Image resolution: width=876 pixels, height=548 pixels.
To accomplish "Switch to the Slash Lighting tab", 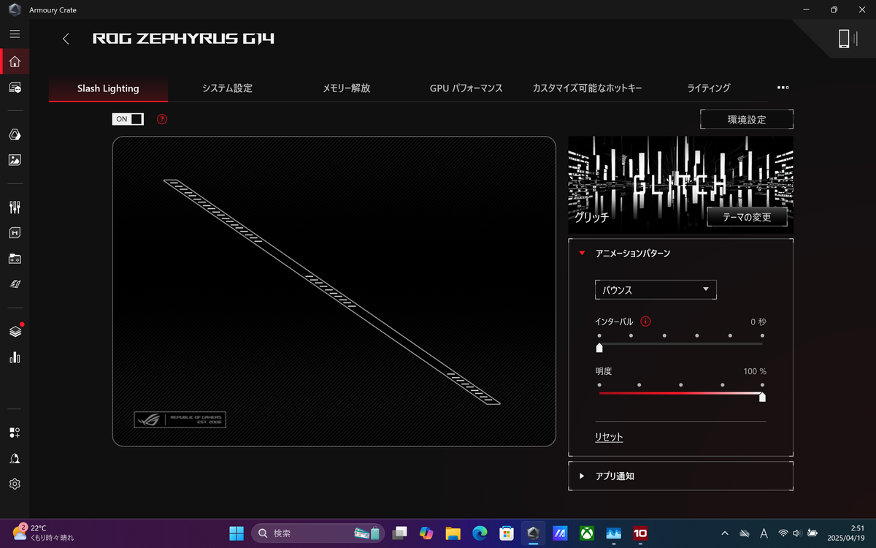I will pos(108,88).
